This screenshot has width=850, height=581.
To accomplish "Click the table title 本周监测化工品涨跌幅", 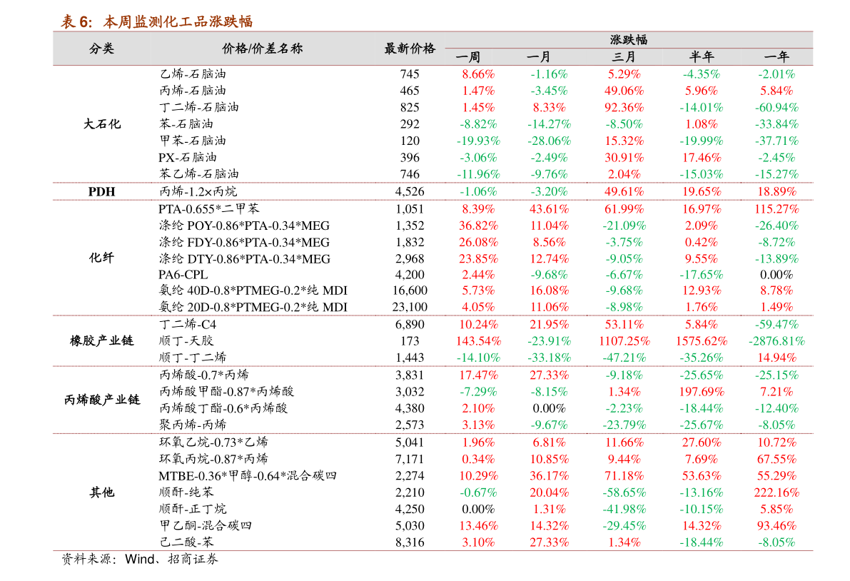I will pos(178,21).
